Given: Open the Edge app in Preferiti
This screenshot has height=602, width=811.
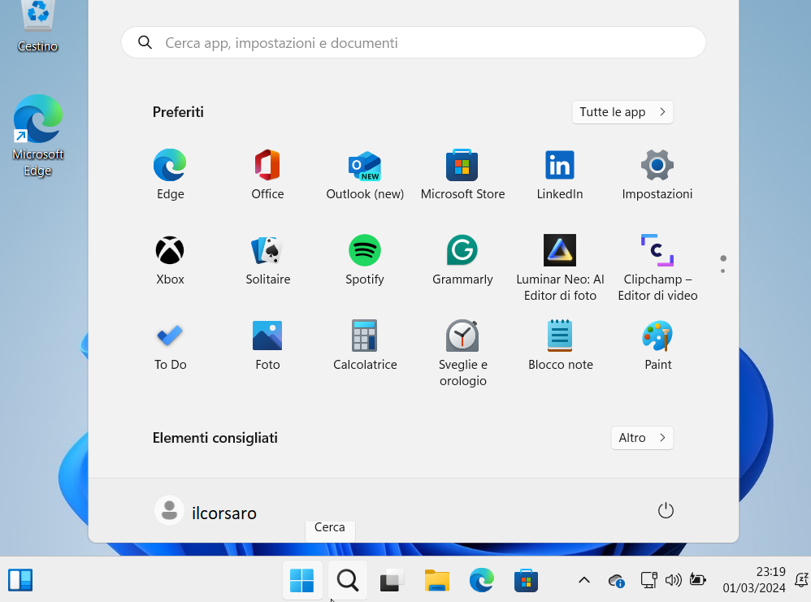Looking at the screenshot, I should click(x=170, y=175).
